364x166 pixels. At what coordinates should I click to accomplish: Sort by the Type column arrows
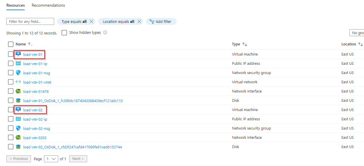(x=245, y=44)
